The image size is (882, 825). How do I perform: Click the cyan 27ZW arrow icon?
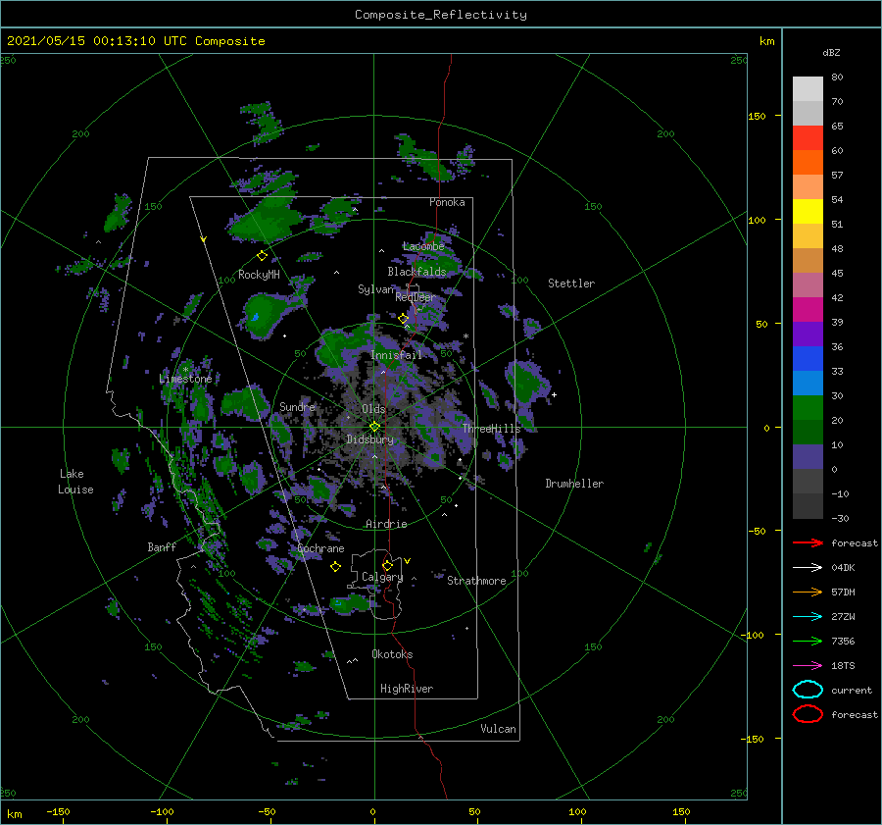tap(808, 617)
